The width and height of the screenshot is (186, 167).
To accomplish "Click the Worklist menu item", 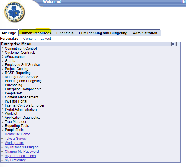I will [x=11, y=114].
